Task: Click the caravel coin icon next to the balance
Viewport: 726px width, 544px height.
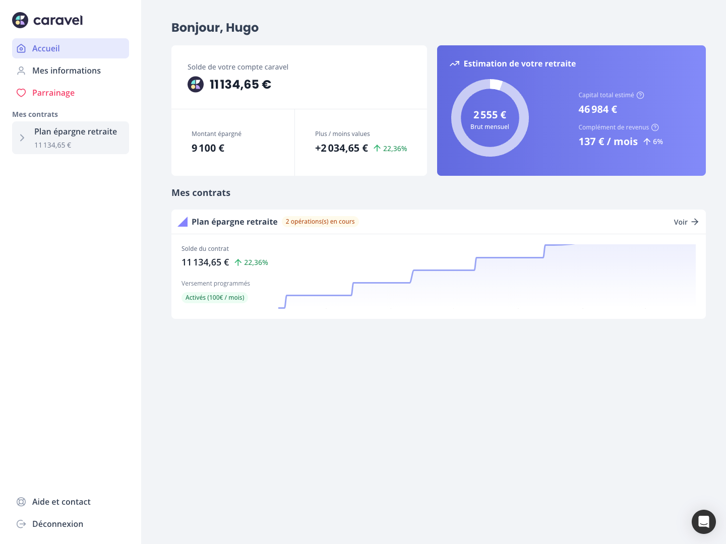Action: pyautogui.click(x=196, y=84)
